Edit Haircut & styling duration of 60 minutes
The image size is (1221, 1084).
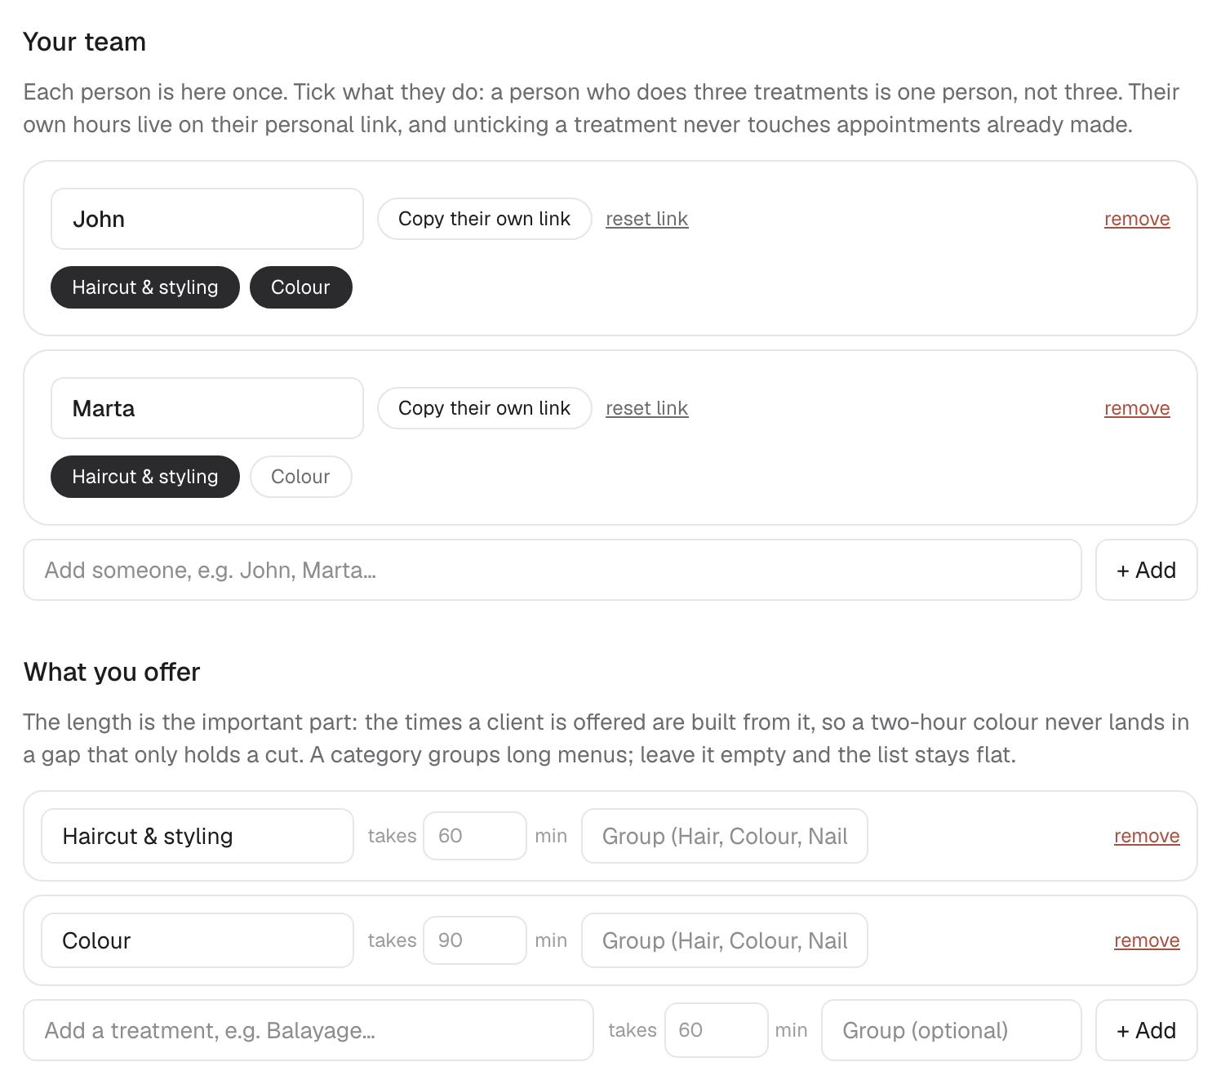[x=475, y=836]
